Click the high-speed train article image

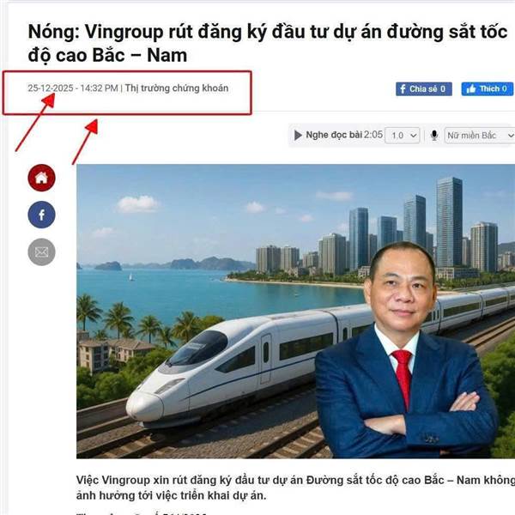tap(295, 311)
